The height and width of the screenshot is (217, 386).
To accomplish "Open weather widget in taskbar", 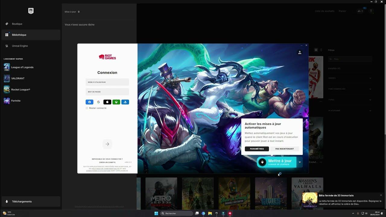I will coord(9,213).
